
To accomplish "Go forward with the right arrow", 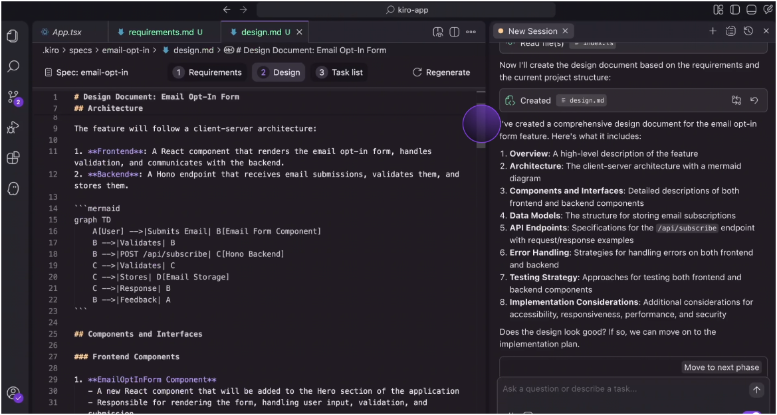I will [x=243, y=10].
